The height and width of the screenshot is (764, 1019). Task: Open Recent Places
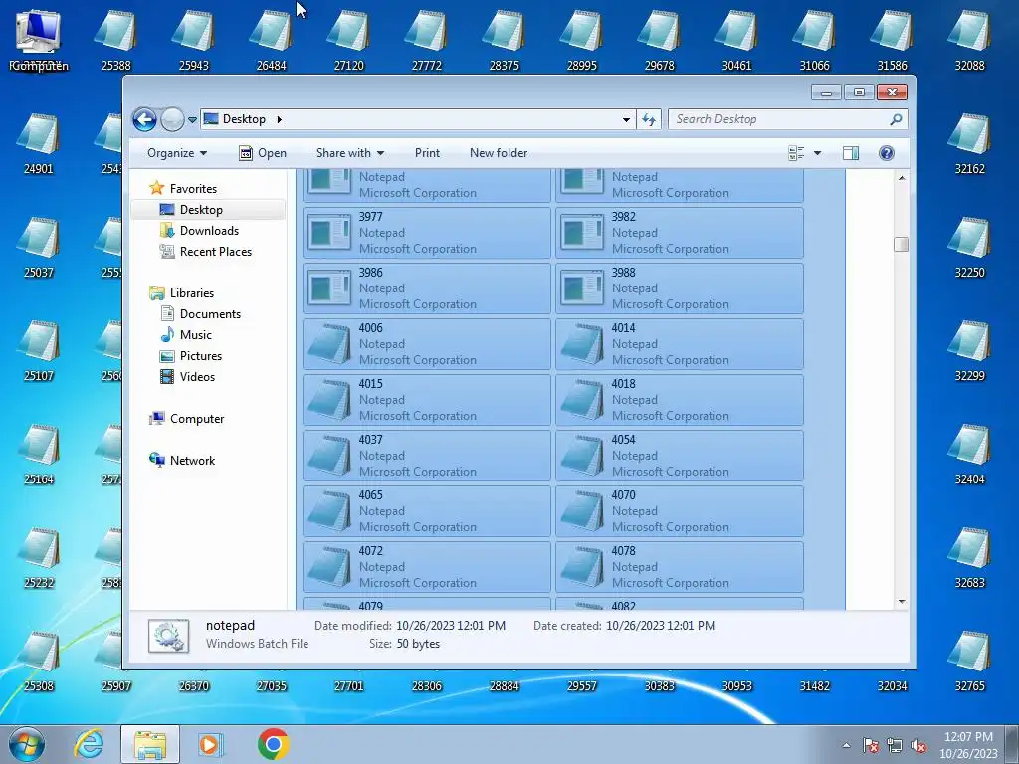215,252
